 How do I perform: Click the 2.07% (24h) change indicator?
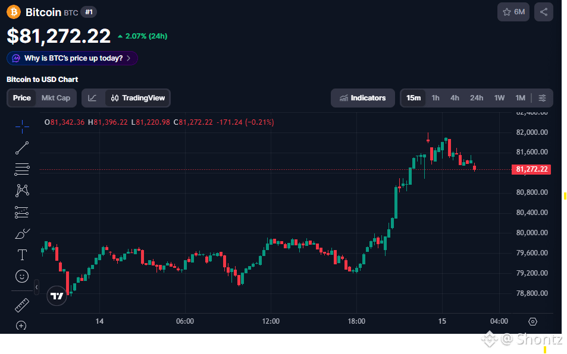(x=142, y=36)
